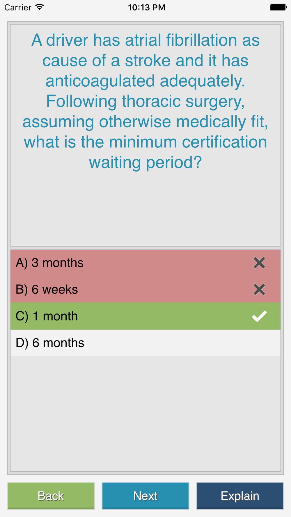This screenshot has width=291, height=517.
Task: Tap the "waiting period?" line of the question
Action: 145,162
